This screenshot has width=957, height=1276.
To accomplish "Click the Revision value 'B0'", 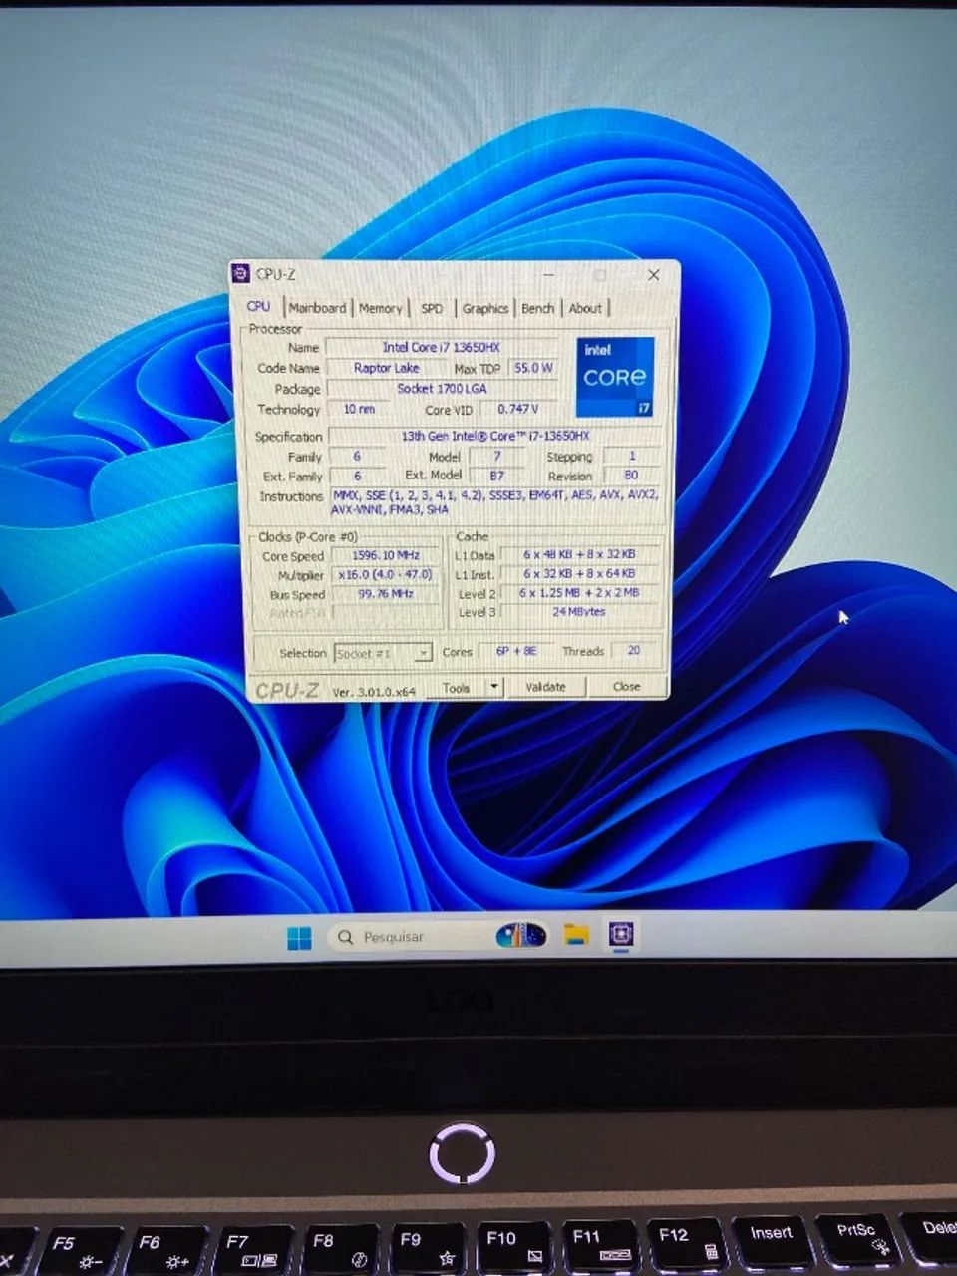I will (631, 476).
